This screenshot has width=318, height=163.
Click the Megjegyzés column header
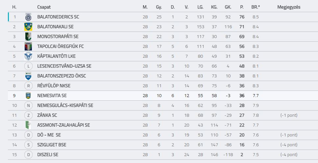pyautogui.click(x=289, y=7)
